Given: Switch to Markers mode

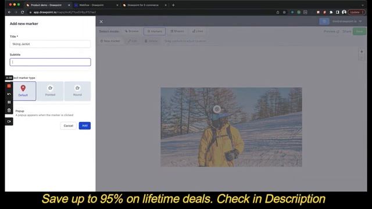Looking at the screenshot, I should [155, 31].
